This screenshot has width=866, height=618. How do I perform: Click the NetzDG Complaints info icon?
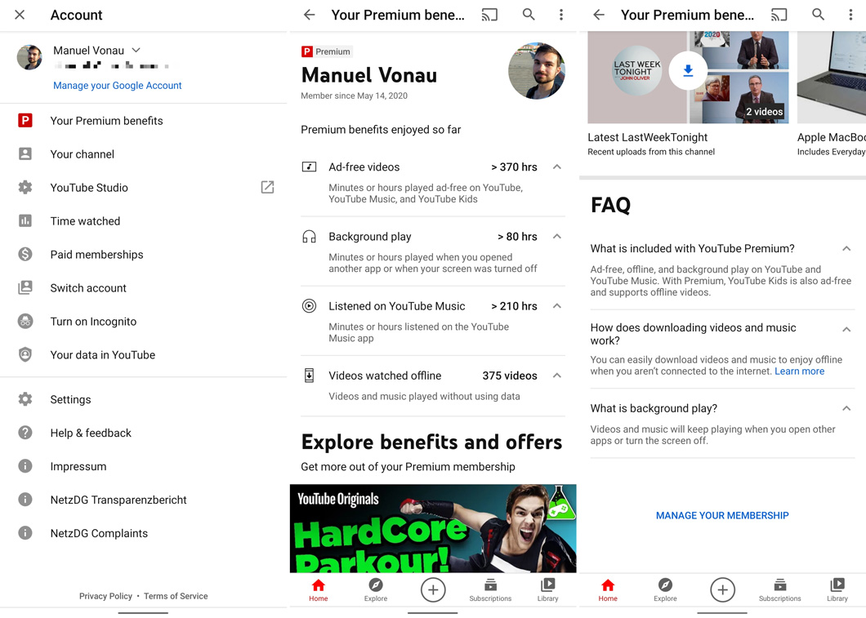tap(25, 533)
